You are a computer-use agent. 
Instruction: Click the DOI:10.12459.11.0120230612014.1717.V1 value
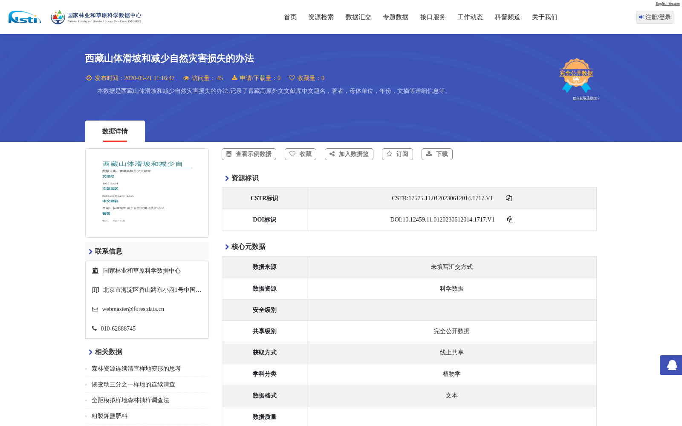[442, 219]
